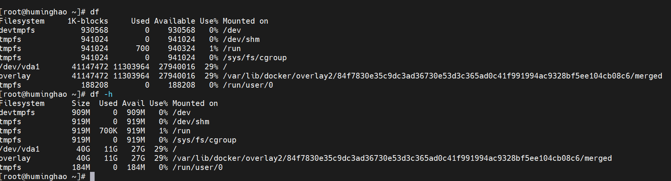
Task: Click '/dev/vda1' in the df -h output
Action: pyautogui.click(x=20, y=149)
